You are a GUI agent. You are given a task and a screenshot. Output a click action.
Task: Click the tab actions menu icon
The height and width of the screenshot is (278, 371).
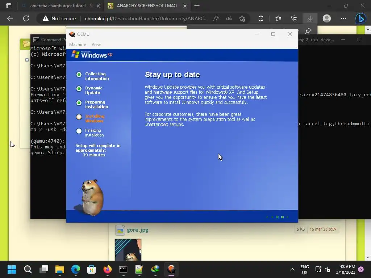9,6
